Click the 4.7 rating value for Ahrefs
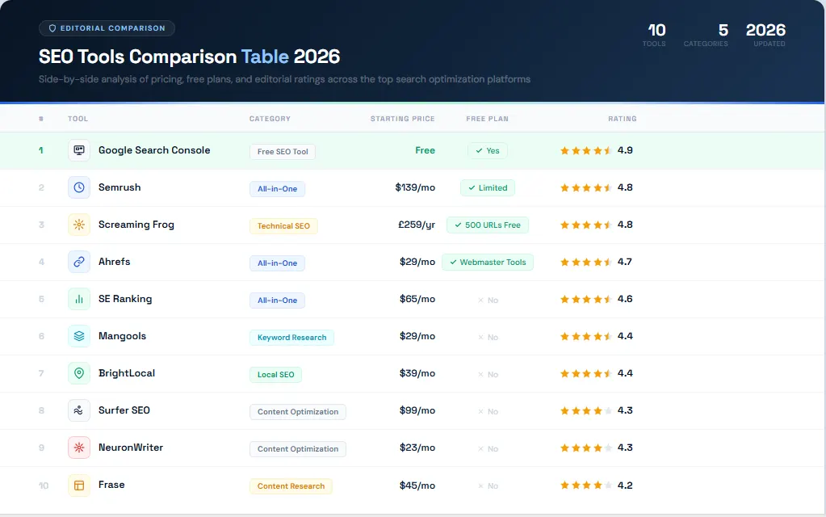Screen dimensions: 826x517 pos(625,262)
